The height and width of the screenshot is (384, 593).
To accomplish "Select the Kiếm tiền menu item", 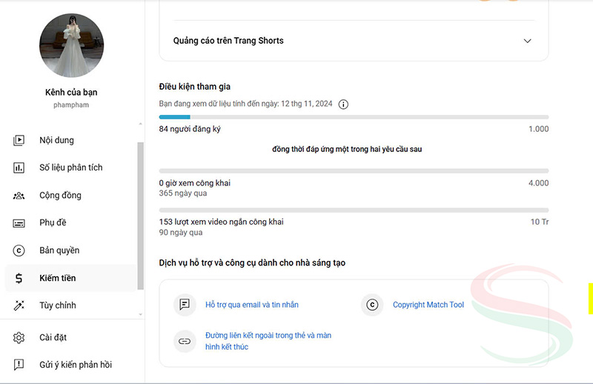I will 71,278.
